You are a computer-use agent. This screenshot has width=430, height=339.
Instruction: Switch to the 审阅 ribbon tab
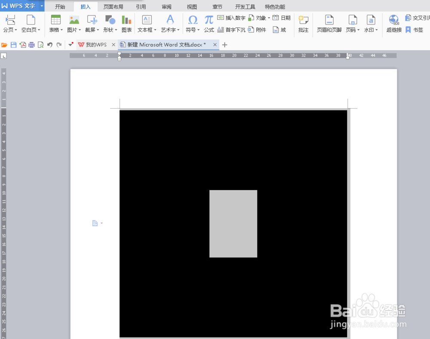(x=166, y=6)
